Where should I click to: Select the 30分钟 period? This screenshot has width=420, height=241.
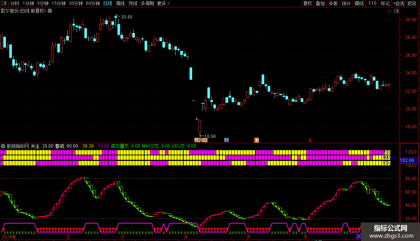(x=76, y=3)
